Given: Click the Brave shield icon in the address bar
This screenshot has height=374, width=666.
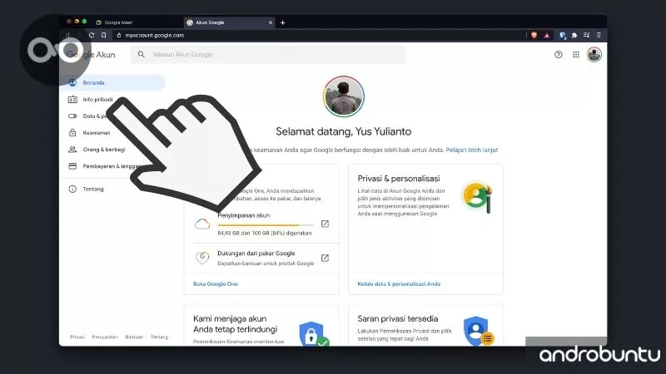Looking at the screenshot, I should tap(533, 35).
